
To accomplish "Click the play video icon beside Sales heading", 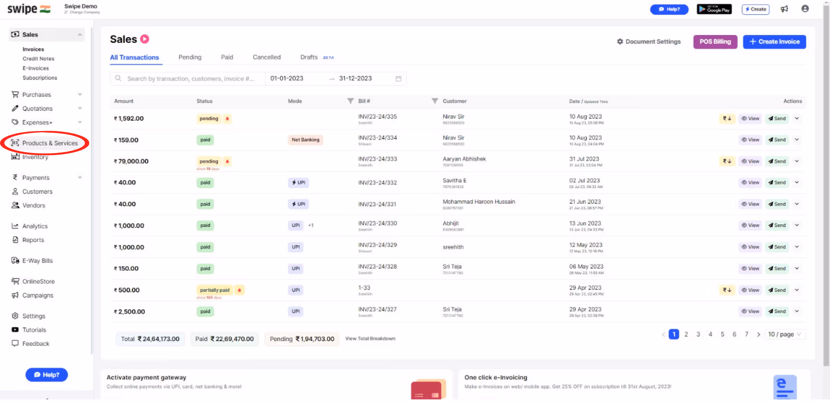I will (145, 39).
